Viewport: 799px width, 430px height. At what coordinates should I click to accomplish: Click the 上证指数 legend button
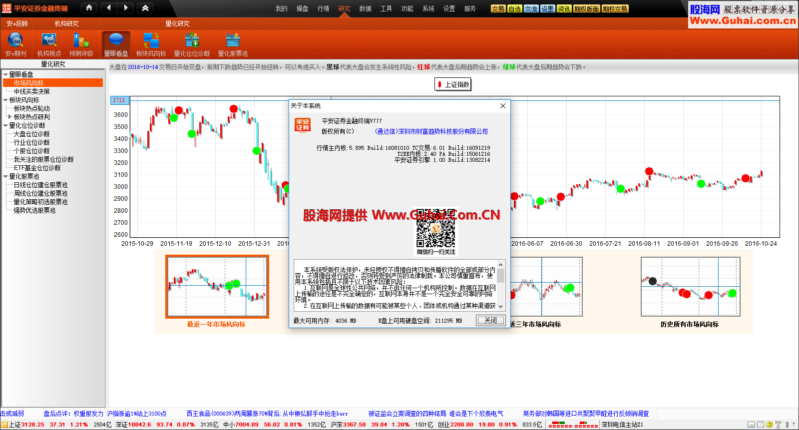(453, 84)
